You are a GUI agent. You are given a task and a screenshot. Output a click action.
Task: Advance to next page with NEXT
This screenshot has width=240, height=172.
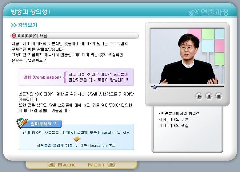(101, 165)
